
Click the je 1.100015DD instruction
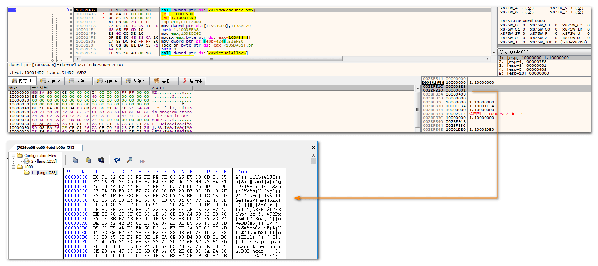tap(177, 14)
